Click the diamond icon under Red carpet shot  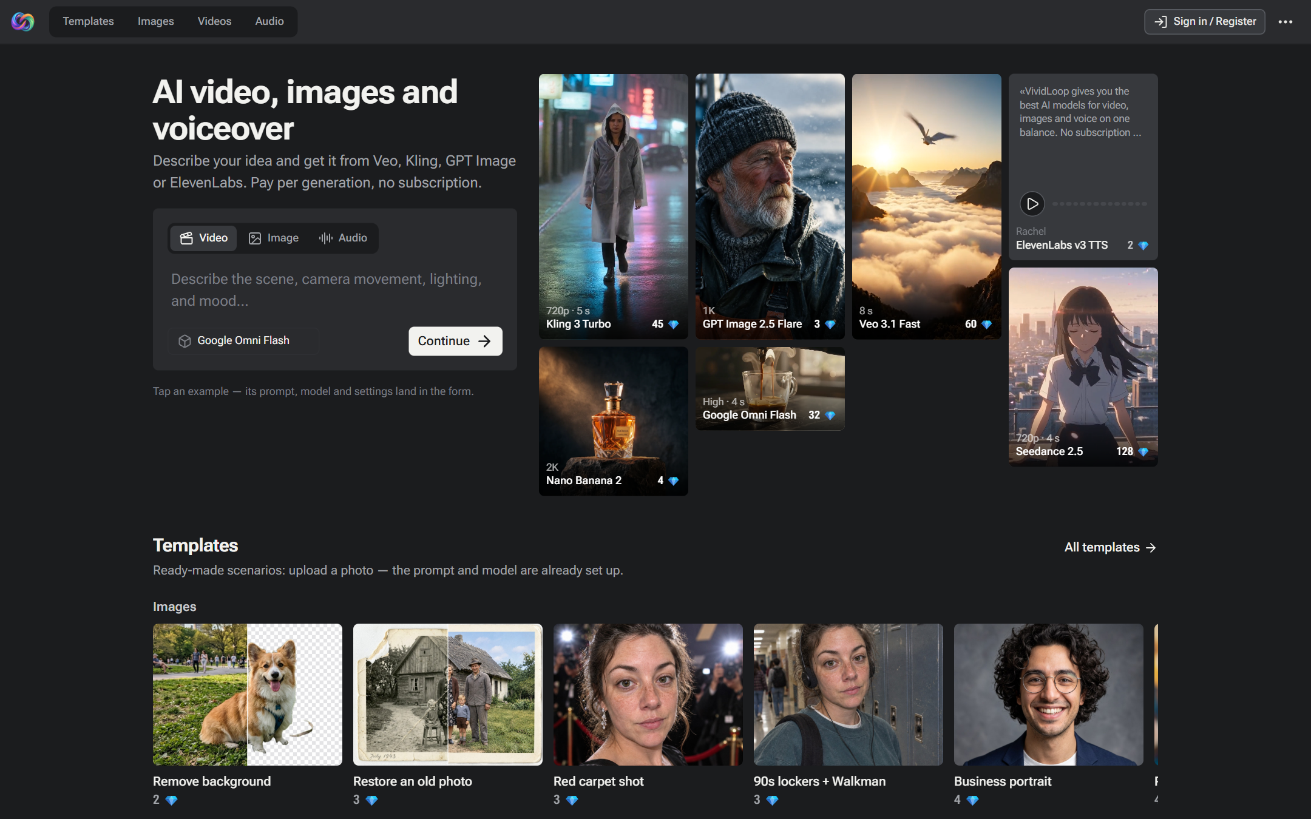tap(572, 800)
